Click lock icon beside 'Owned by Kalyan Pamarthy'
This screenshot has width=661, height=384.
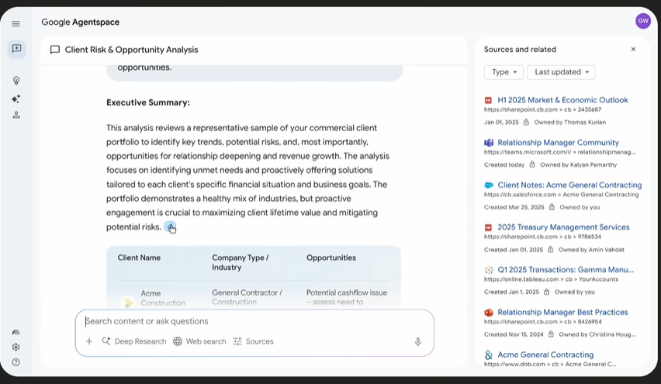point(532,164)
